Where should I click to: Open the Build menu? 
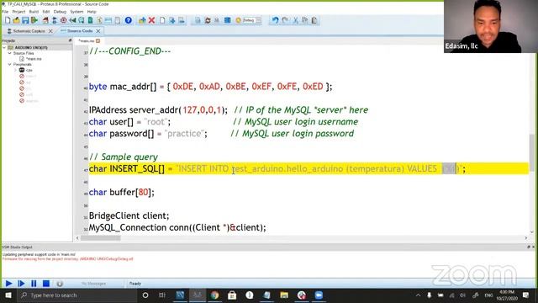coord(34,12)
